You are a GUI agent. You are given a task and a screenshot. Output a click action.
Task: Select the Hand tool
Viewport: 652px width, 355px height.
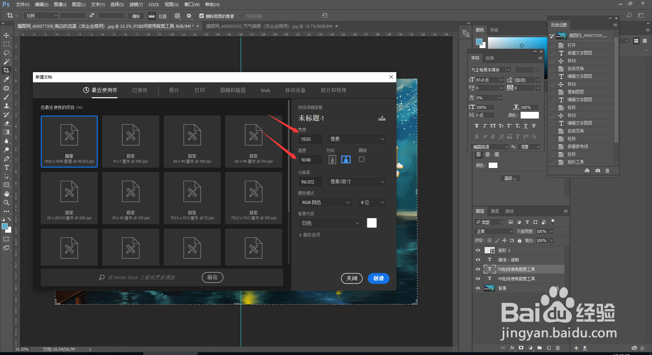6,194
